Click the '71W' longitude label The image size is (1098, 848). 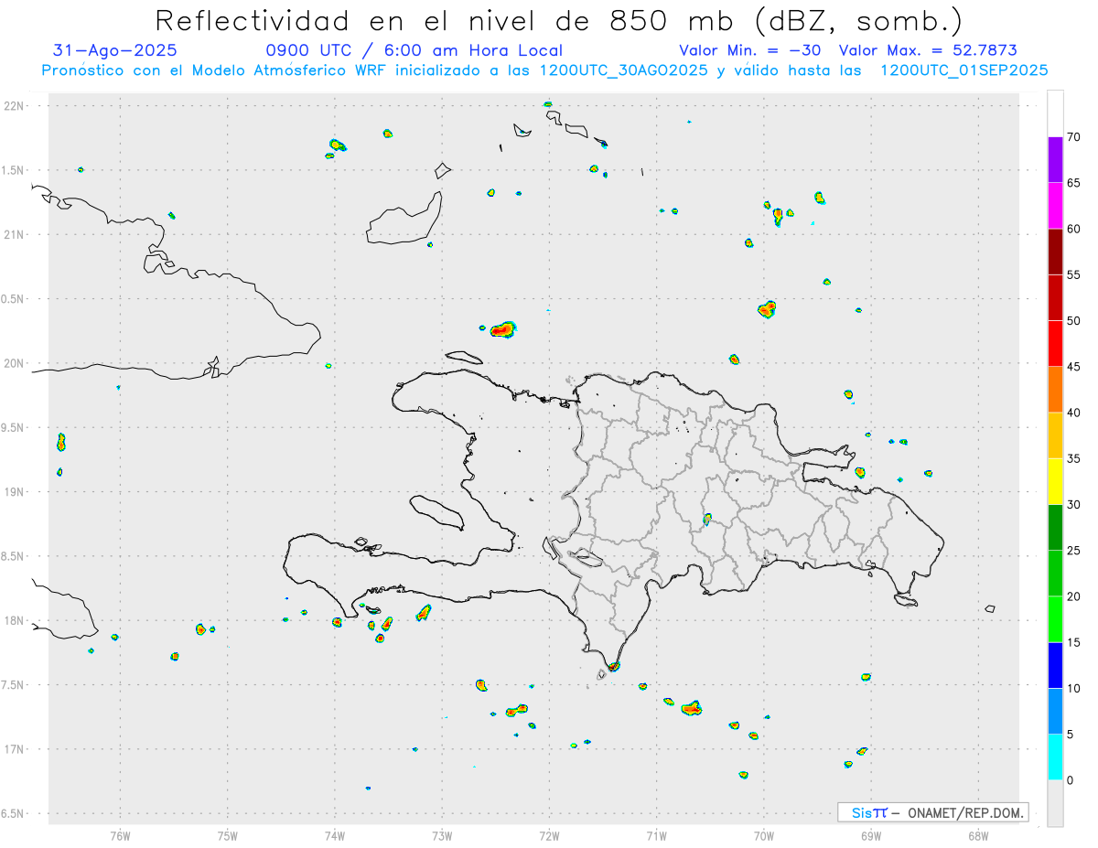656,836
